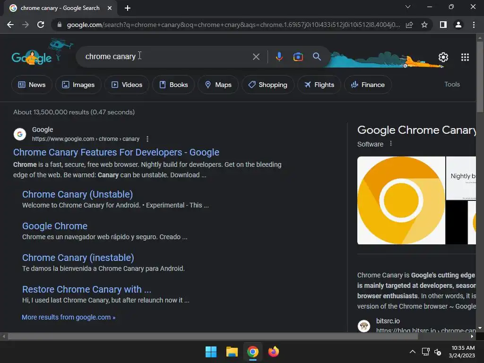Open the Google Chrome sitelink

(55, 226)
